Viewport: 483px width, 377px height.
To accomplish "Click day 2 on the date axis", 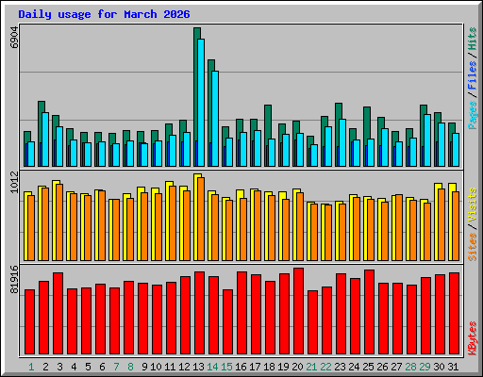I will pyautogui.click(x=45, y=367).
